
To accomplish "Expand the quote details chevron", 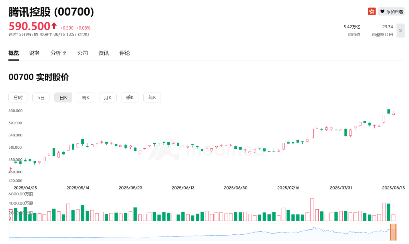I will pos(400,30).
